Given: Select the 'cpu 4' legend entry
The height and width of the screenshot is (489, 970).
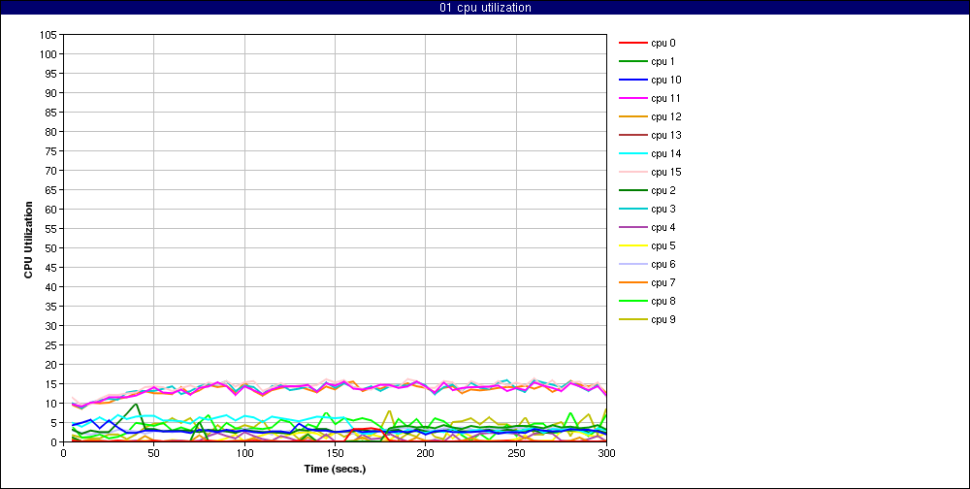Looking at the screenshot, I should pos(647,228).
